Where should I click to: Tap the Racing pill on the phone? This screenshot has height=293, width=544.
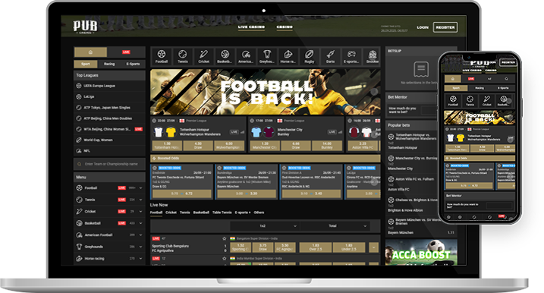(479, 88)
